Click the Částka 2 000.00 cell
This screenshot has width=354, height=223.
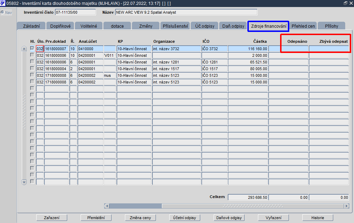point(248,55)
